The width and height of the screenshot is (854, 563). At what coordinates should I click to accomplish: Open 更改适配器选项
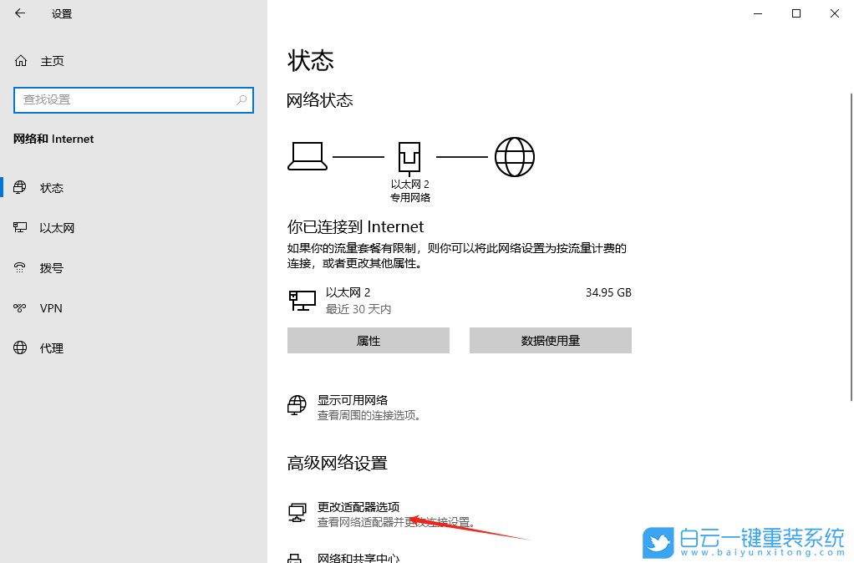click(x=359, y=506)
